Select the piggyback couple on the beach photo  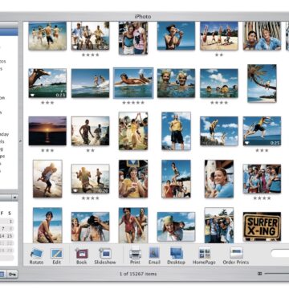click(x=47, y=179)
